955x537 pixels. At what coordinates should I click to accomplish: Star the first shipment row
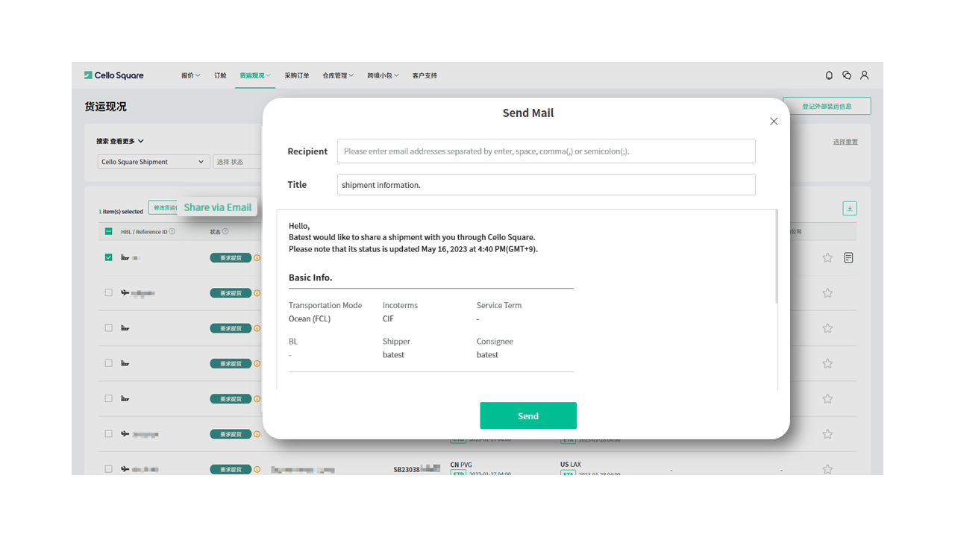[x=827, y=258]
